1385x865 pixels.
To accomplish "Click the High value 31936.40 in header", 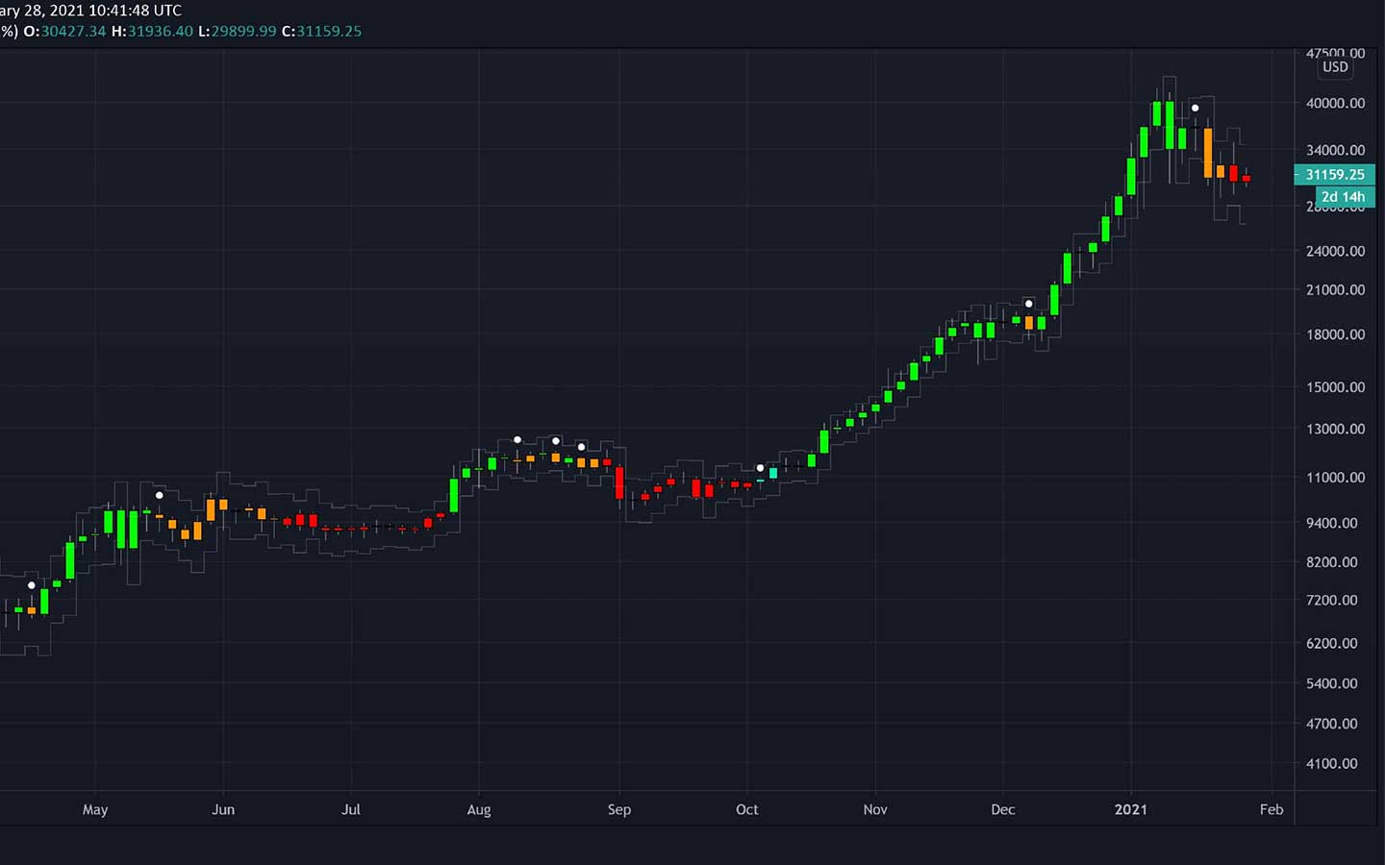I will click(x=160, y=31).
